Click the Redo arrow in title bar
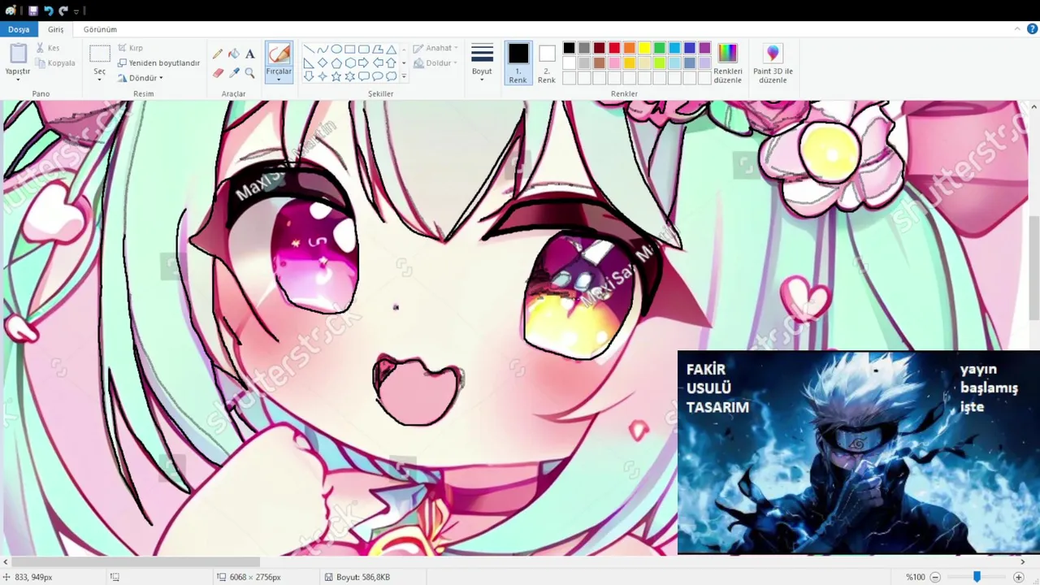Viewport: 1040px width, 585px height. [63, 11]
